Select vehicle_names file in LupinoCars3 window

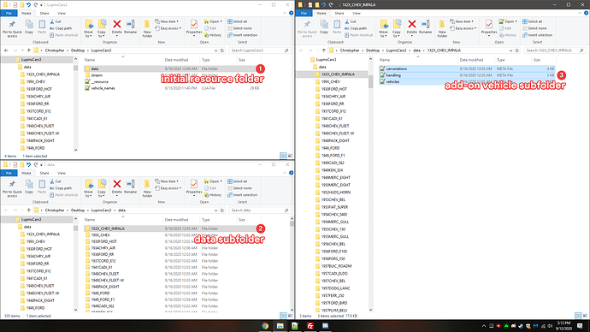click(x=103, y=88)
